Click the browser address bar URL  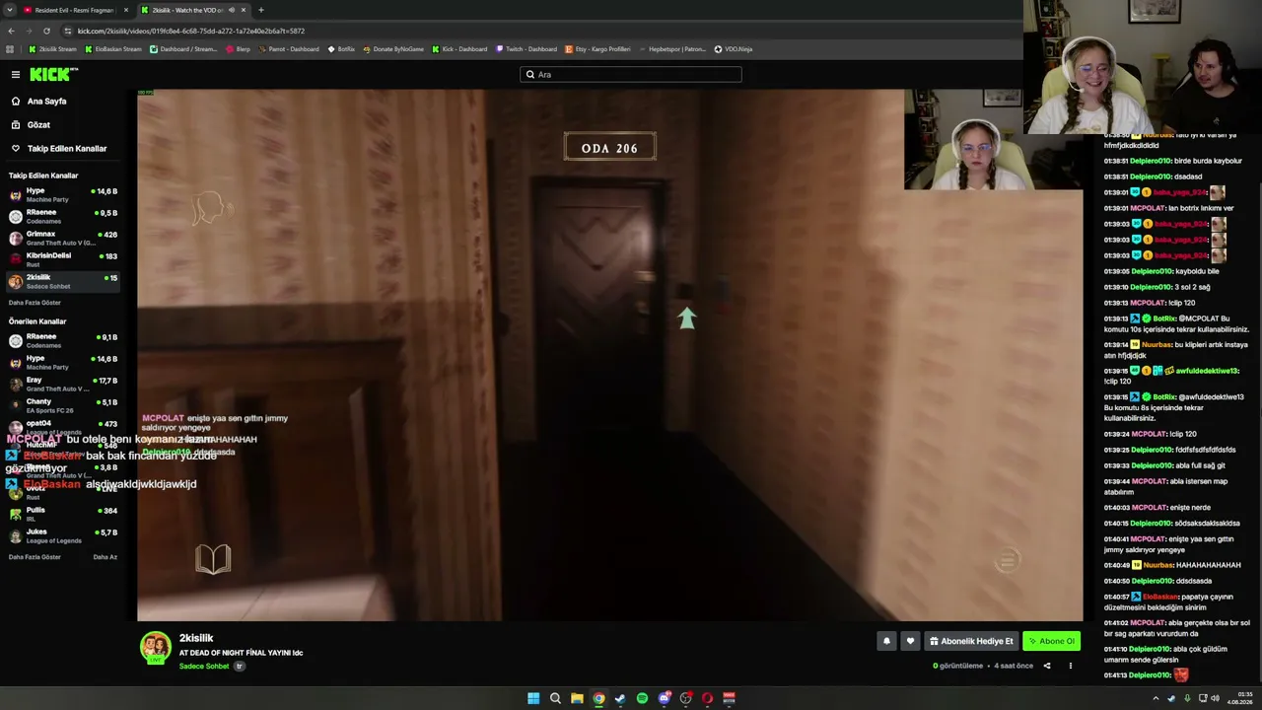(x=191, y=31)
